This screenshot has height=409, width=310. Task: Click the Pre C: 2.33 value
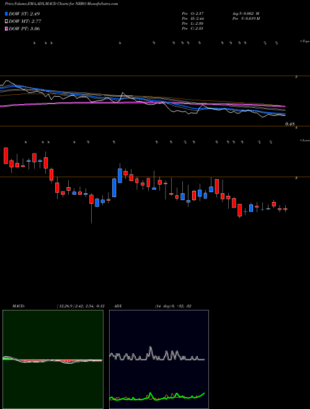pos(193,29)
